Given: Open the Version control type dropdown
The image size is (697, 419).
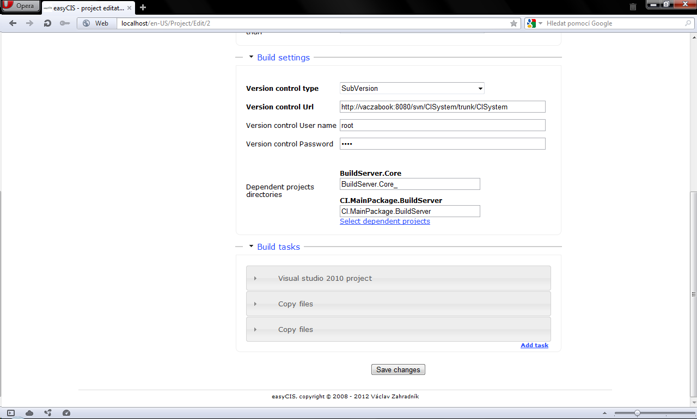Looking at the screenshot, I should pyautogui.click(x=412, y=88).
